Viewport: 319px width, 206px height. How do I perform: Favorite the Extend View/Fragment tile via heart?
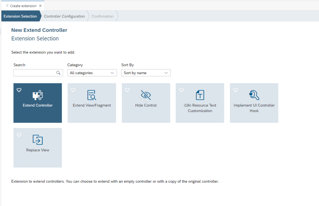tap(73, 90)
